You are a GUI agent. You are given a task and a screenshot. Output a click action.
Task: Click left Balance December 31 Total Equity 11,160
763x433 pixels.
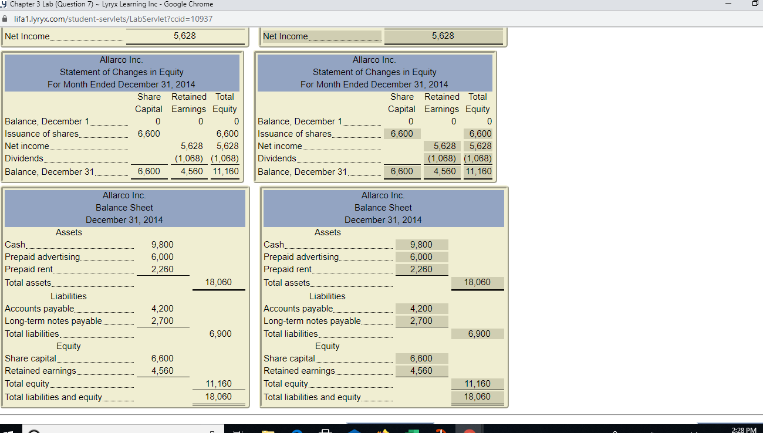pyautogui.click(x=225, y=172)
